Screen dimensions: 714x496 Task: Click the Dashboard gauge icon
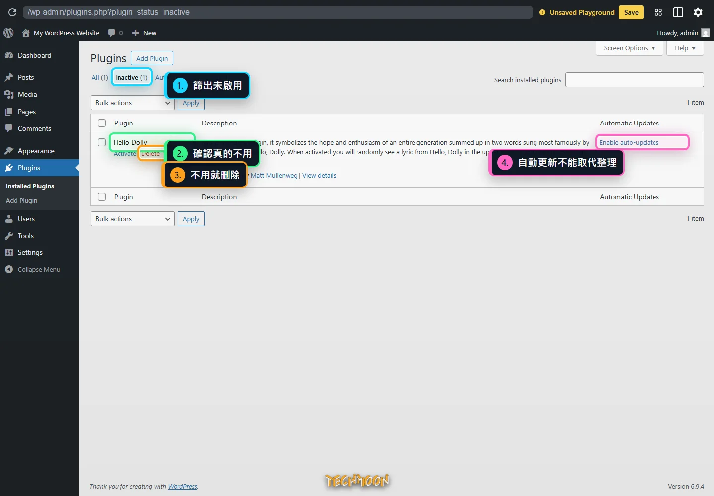coord(9,55)
